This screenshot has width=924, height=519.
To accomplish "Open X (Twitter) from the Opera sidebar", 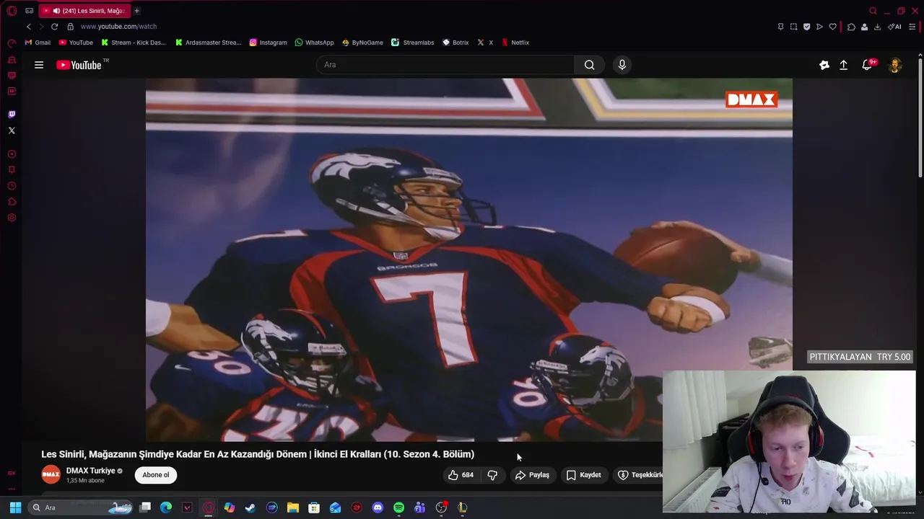I will point(12,130).
